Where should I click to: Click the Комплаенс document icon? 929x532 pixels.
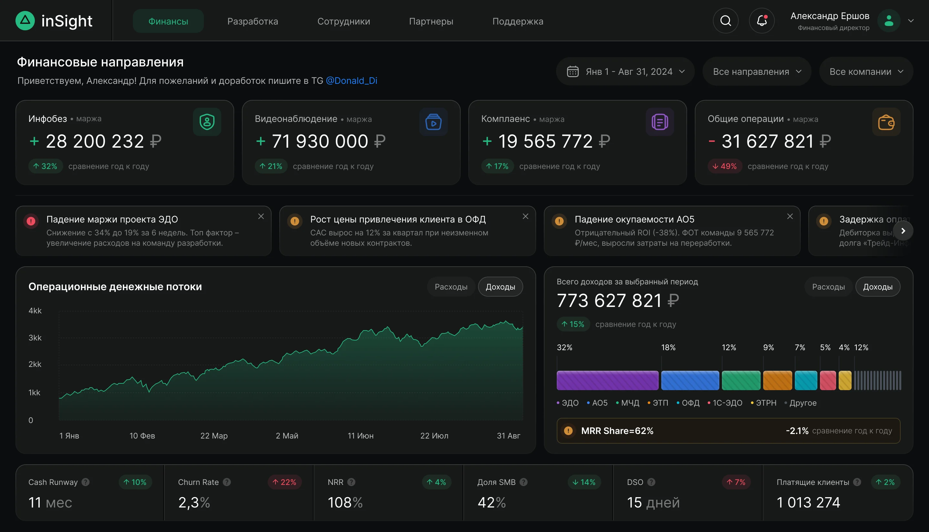[660, 122]
